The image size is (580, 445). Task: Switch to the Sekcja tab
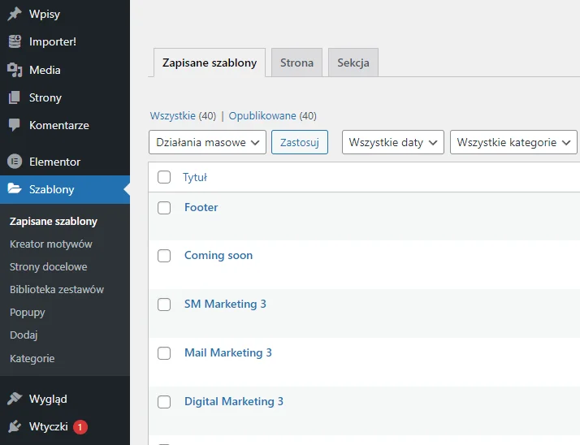pos(353,63)
